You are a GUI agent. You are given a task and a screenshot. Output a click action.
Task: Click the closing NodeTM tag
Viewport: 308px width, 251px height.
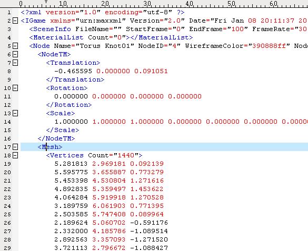pos(56,138)
